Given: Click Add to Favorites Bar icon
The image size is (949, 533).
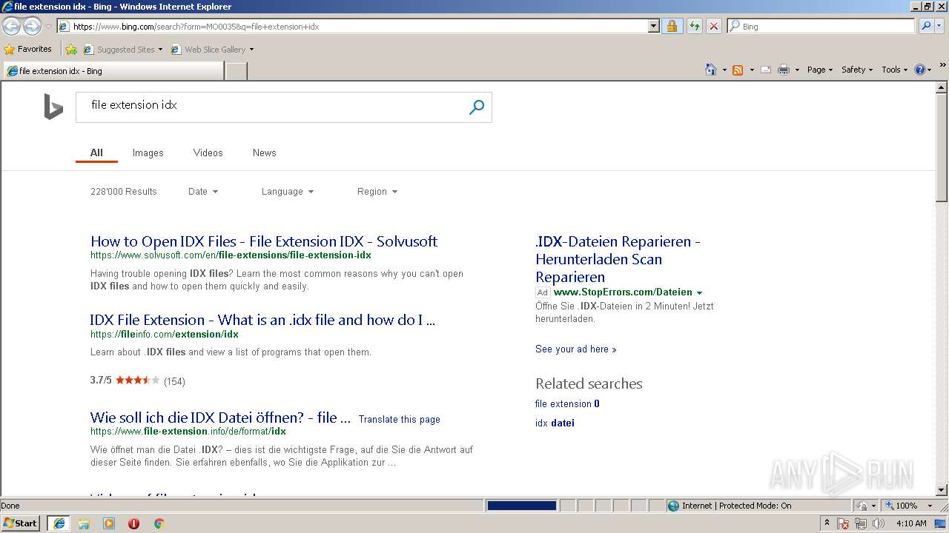Looking at the screenshot, I should [x=71, y=50].
